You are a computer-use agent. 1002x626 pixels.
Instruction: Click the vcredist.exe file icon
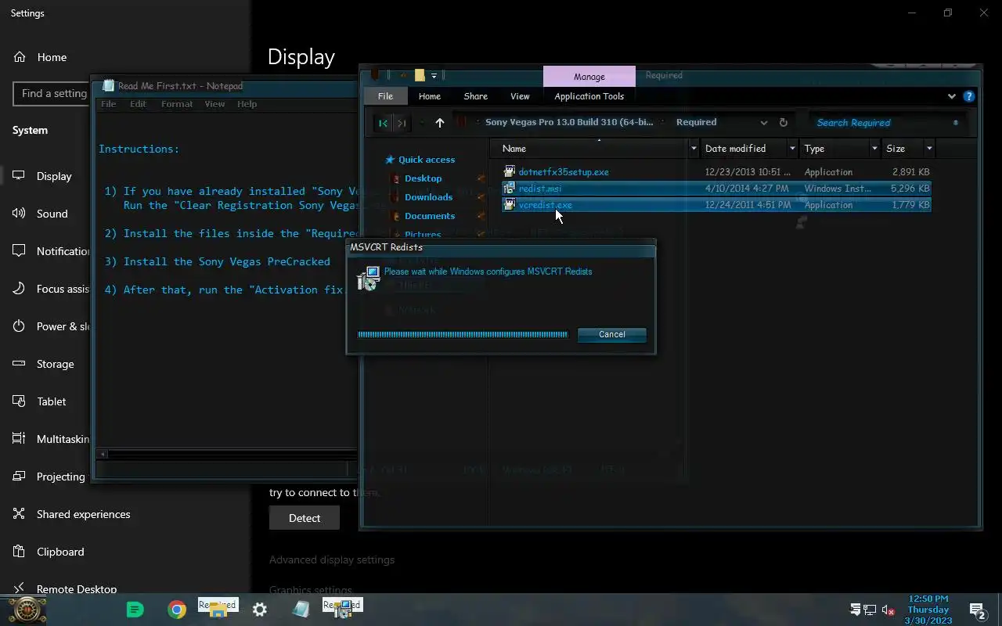coord(509,204)
